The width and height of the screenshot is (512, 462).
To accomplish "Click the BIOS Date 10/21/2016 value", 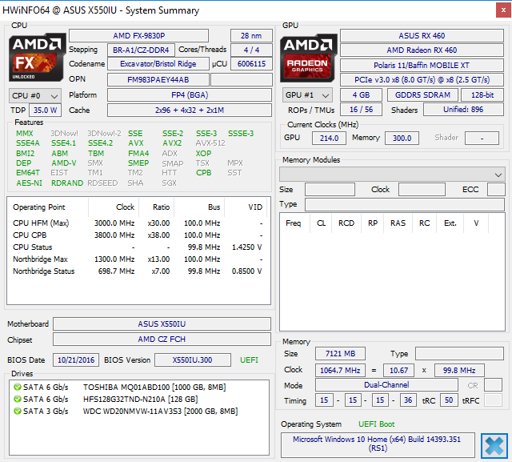I will [76, 360].
